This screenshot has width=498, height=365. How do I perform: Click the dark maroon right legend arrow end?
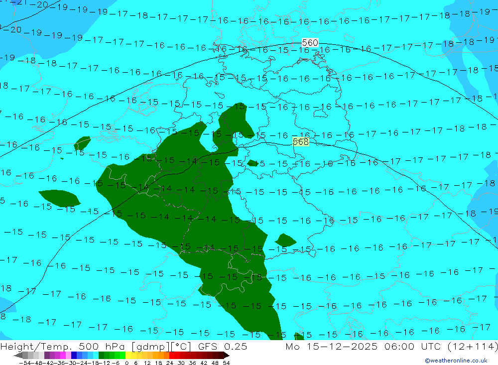[x=227, y=356]
